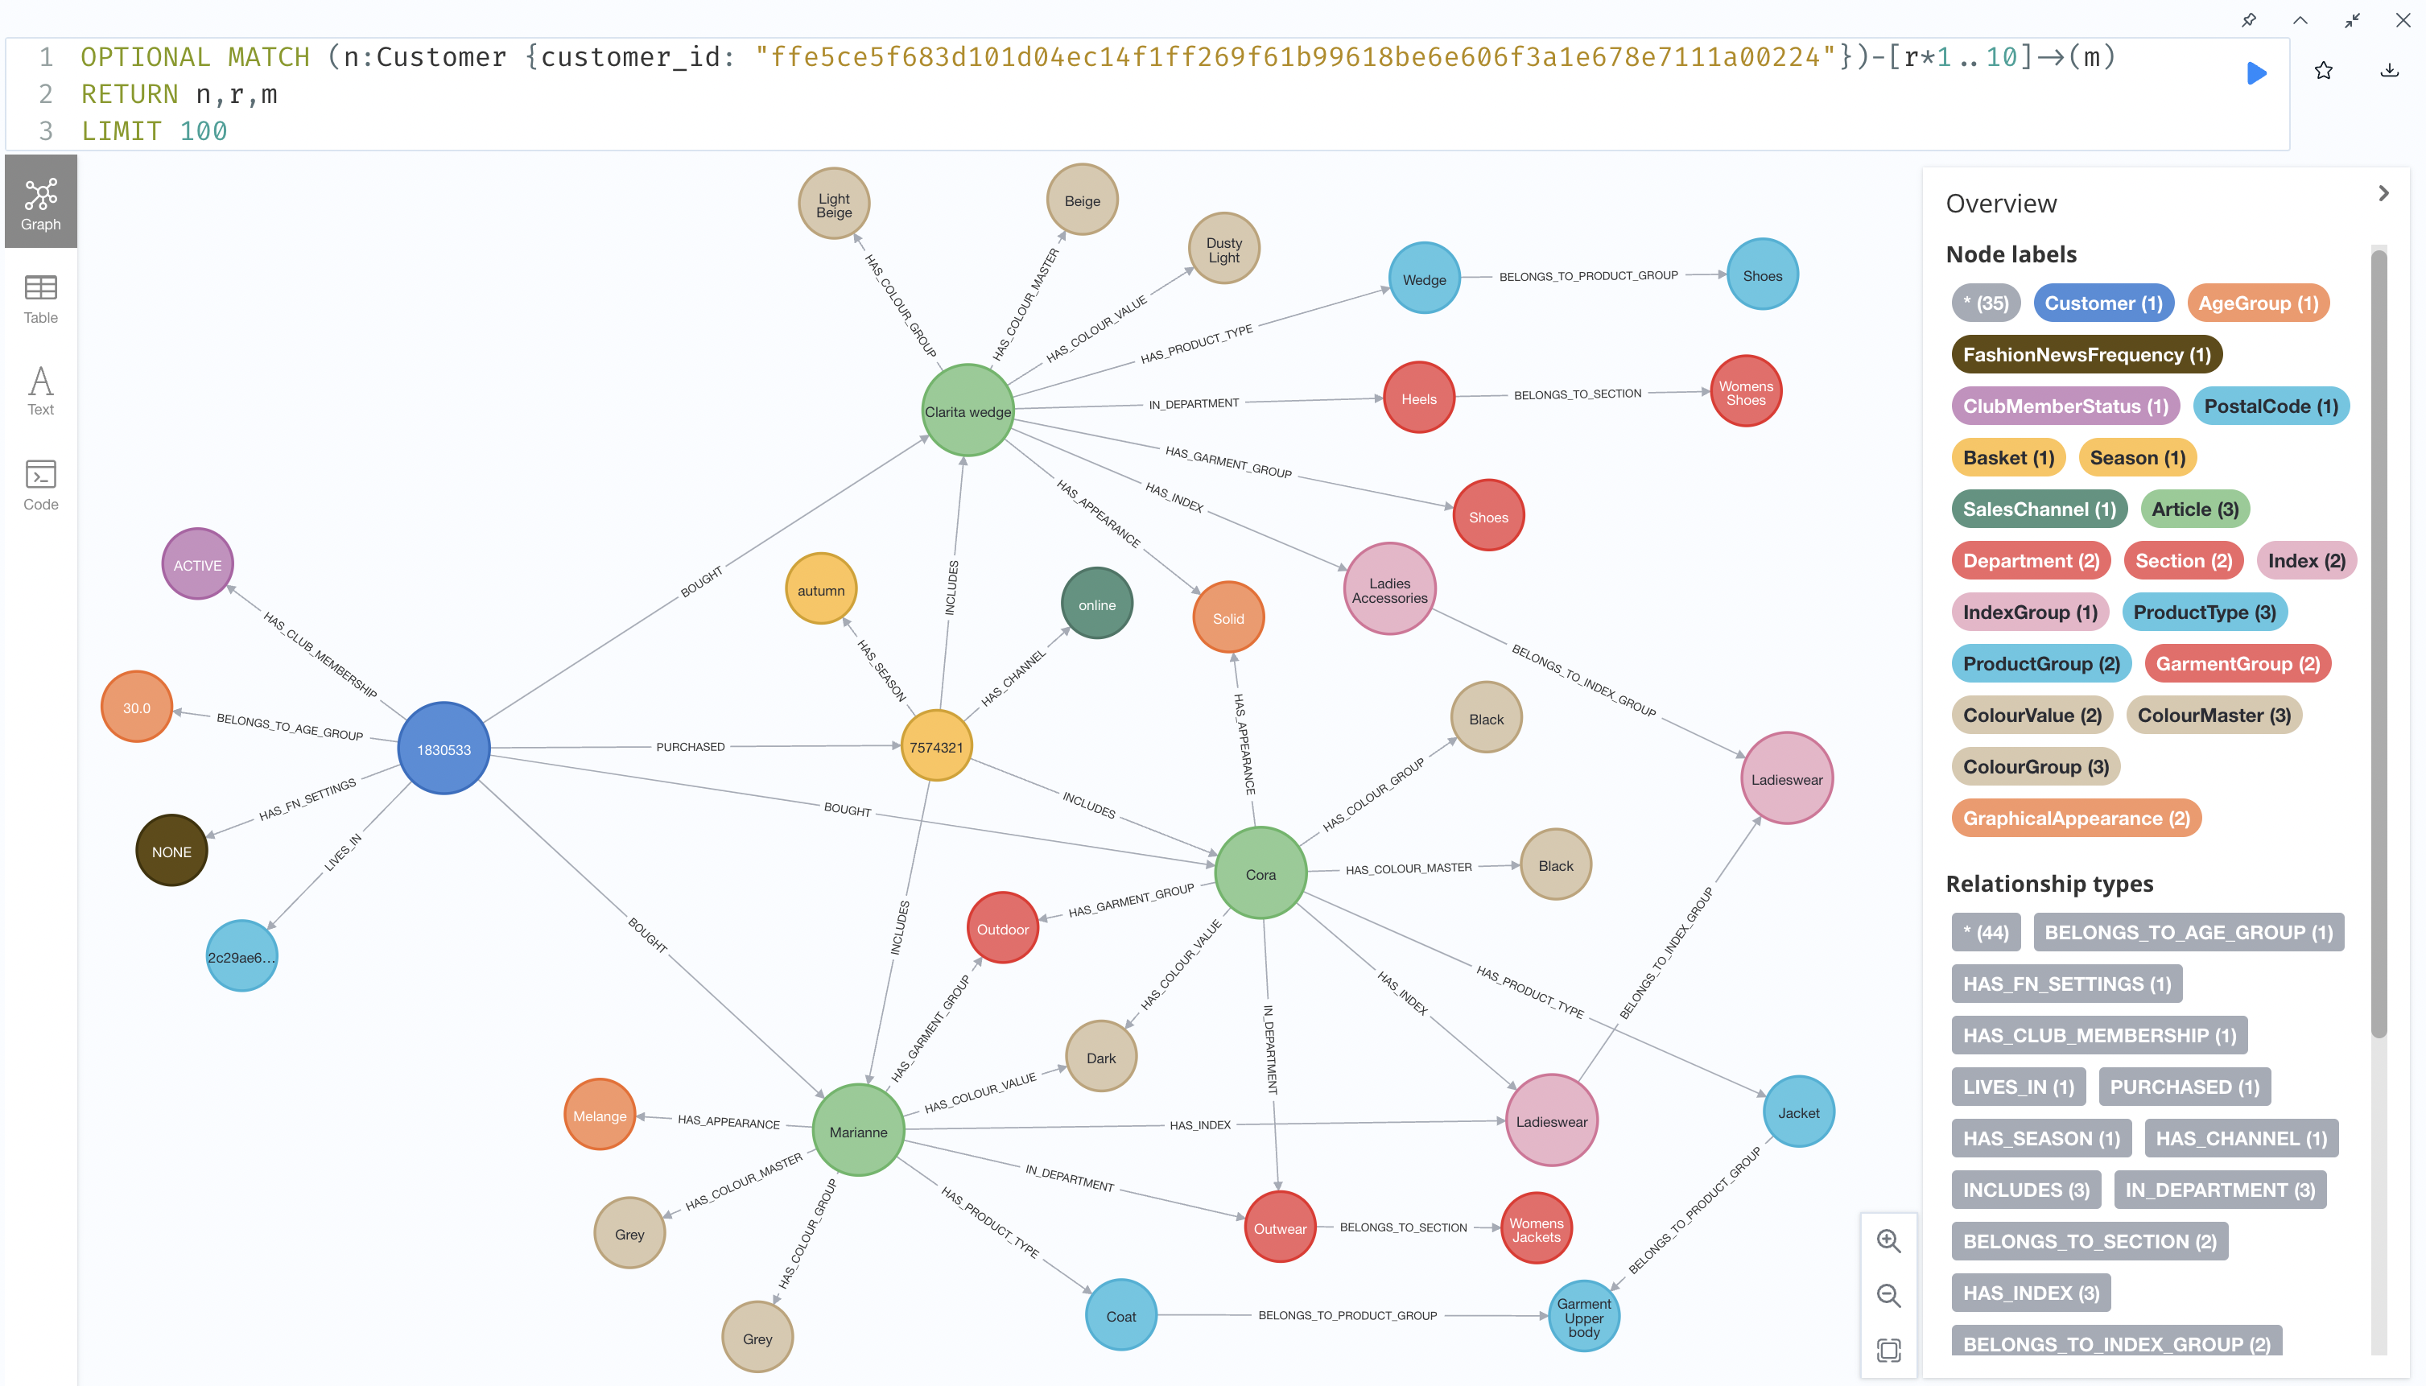The width and height of the screenshot is (2426, 1386).
Task: Switch to Table view icon
Action: (42, 291)
